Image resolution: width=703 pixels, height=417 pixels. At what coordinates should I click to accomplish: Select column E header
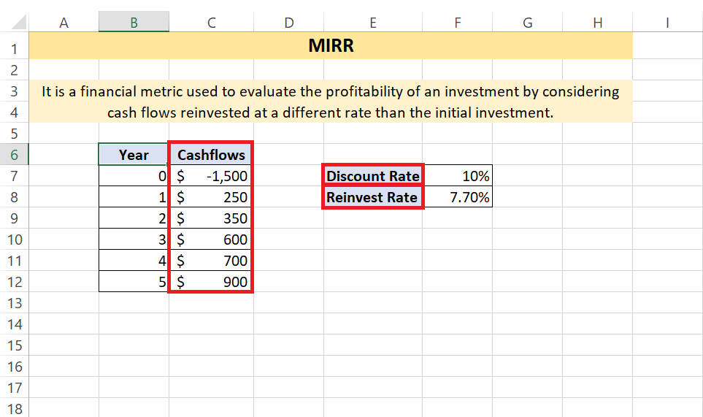tap(372, 22)
